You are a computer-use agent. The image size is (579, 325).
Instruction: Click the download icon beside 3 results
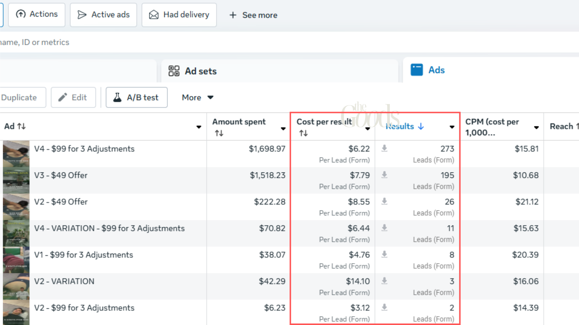384,281
